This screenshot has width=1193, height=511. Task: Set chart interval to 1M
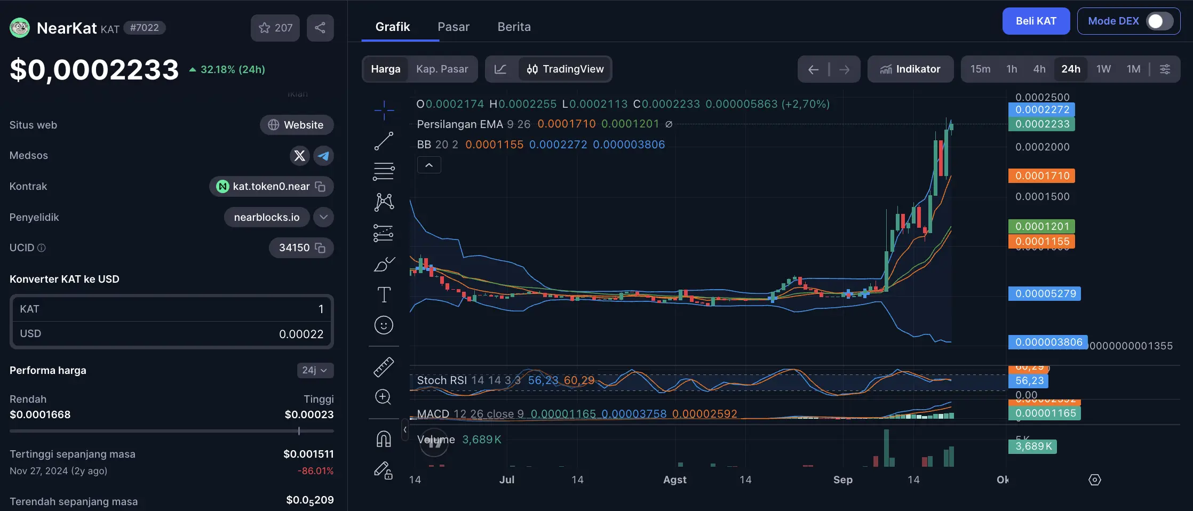[1133, 69]
